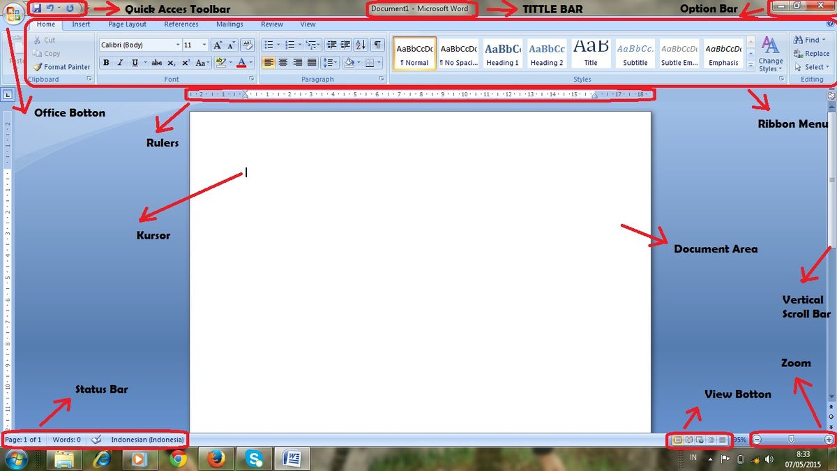The image size is (837, 471).
Task: Open Firefox from taskbar
Action: tap(216, 458)
